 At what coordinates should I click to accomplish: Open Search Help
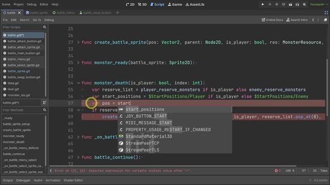click(297, 20)
